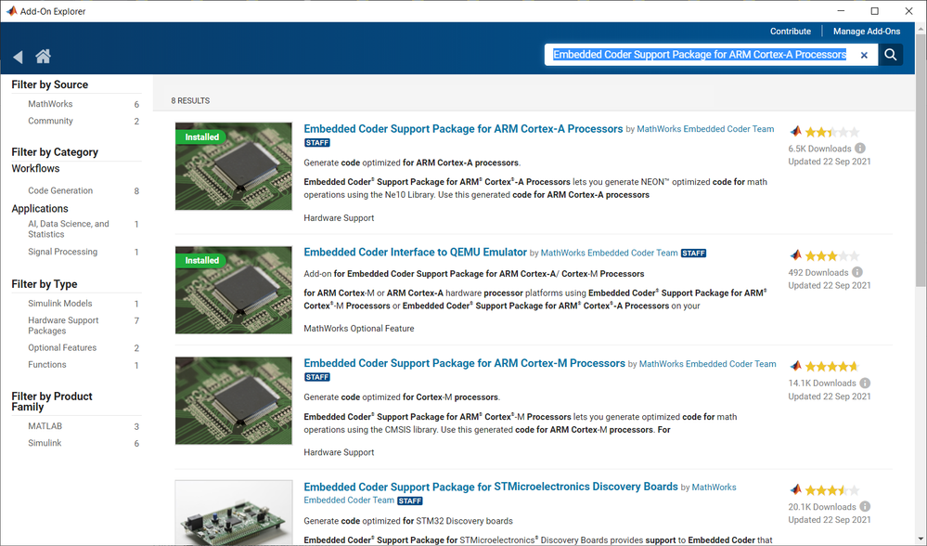Image resolution: width=927 pixels, height=546 pixels.
Task: Open Embedded Coder Support Package for ARM Cortex-A Processors
Action: [x=463, y=129]
